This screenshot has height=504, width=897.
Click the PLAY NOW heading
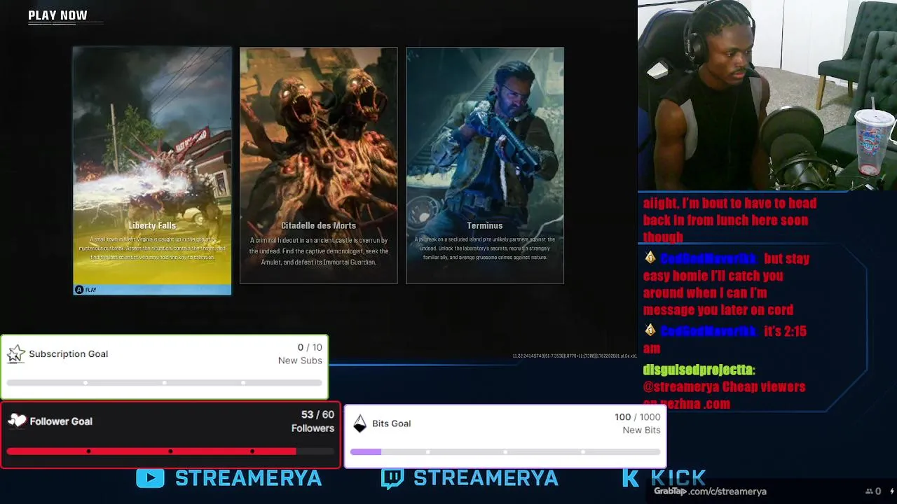[x=57, y=15]
